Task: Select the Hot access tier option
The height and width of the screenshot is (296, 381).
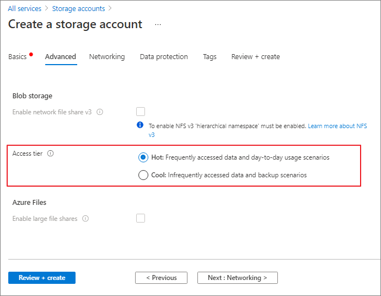Action: tap(143, 157)
